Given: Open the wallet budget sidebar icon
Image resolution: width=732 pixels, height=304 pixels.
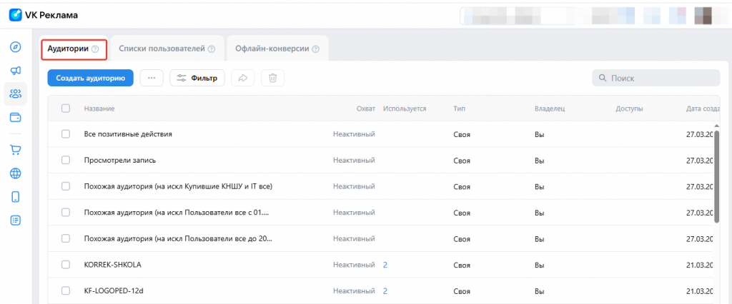Looking at the screenshot, I should pos(16,118).
